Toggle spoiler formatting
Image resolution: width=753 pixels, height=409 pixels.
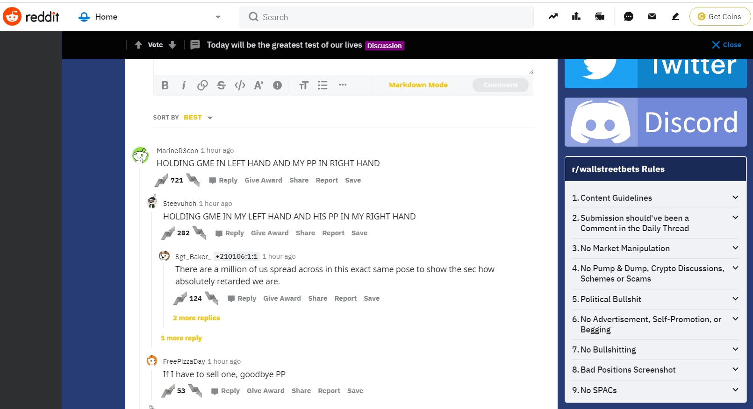[277, 85]
